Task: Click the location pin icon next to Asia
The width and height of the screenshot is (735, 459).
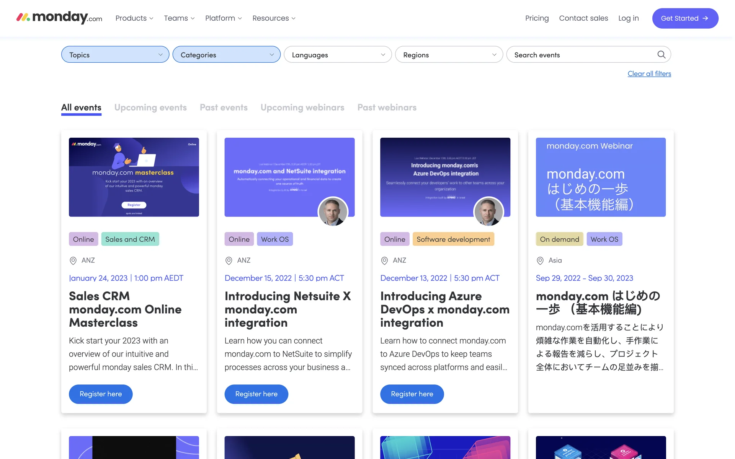Action: point(540,260)
